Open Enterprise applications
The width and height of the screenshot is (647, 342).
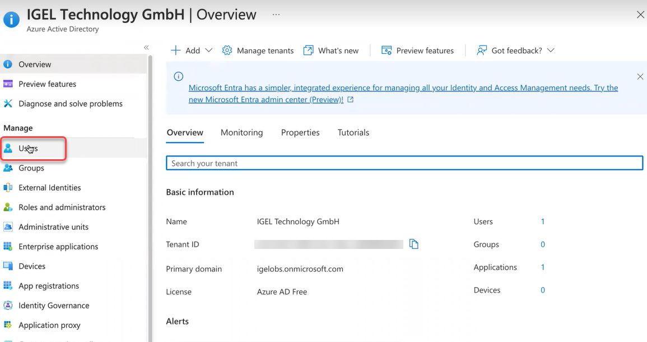coord(58,246)
